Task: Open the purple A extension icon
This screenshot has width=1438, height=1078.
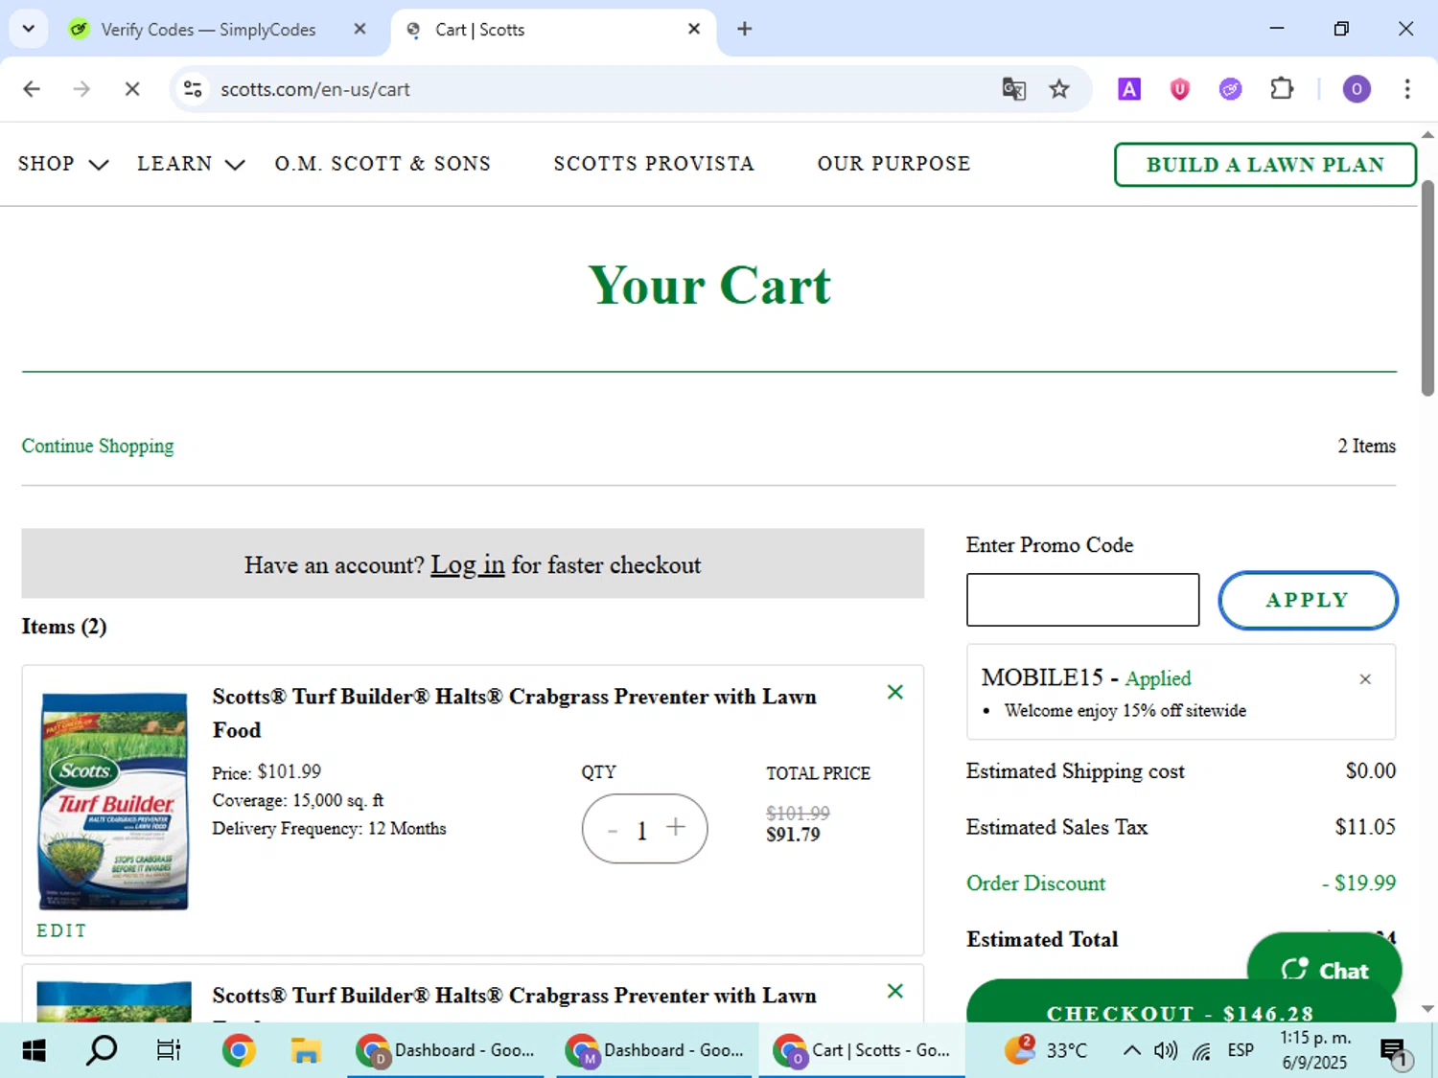Action: click(1129, 89)
